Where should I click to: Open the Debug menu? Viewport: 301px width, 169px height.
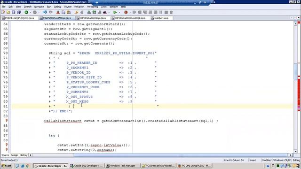coord(57,7)
